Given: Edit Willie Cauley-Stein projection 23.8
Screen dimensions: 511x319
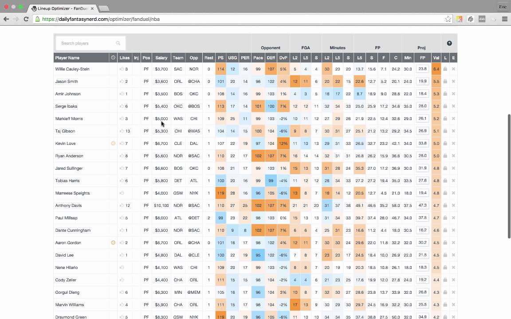Looking at the screenshot, I should tap(422, 69).
